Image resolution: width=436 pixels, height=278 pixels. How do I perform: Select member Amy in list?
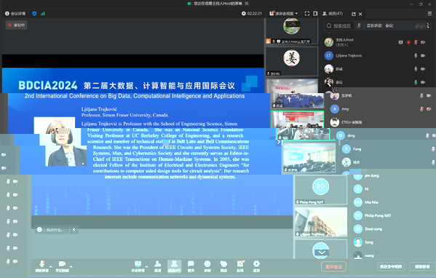click(x=381, y=109)
